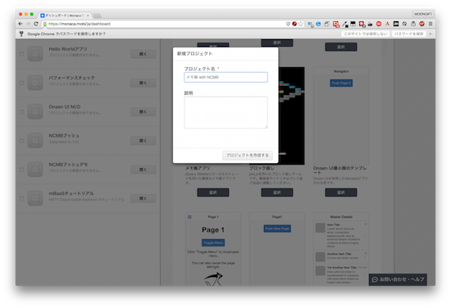Open the NCMBプッシュ project with 開く
451x308 pixels.
pyautogui.click(x=143, y=141)
